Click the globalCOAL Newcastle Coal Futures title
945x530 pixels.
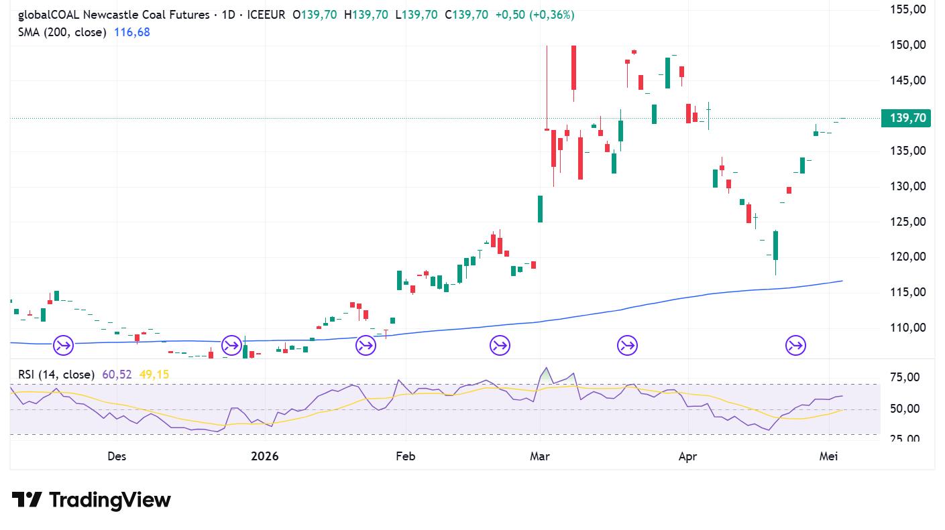pyautogui.click(x=114, y=15)
